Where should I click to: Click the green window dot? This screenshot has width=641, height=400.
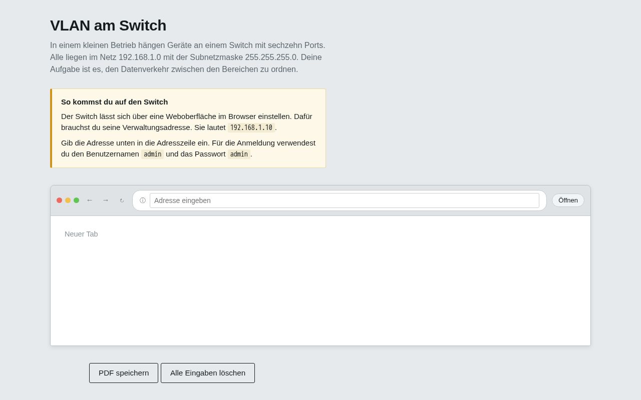point(76,200)
